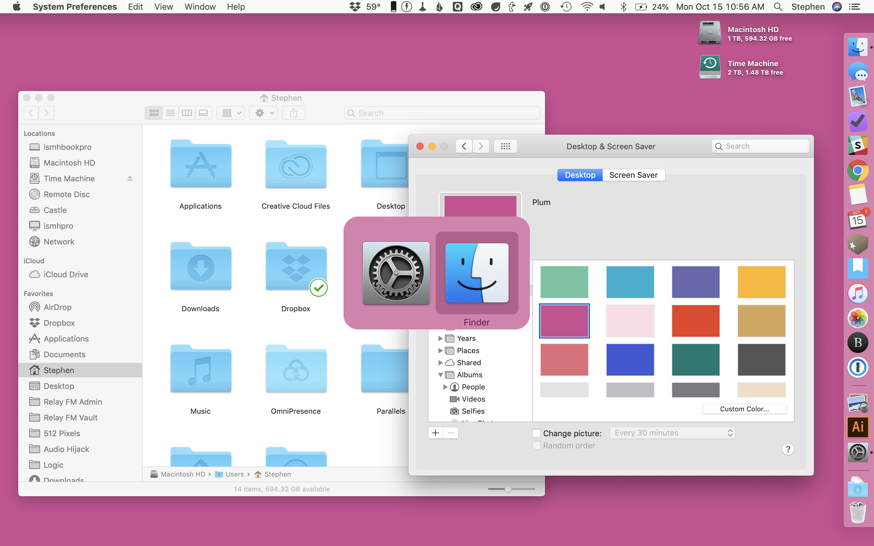Screen dimensions: 874x546
Task: Open Messages from the Dock
Action: (x=858, y=72)
